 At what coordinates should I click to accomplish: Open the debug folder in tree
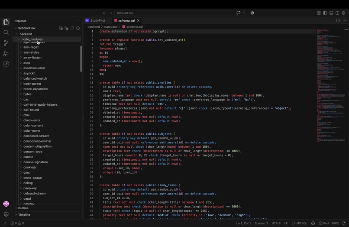point(28,183)
